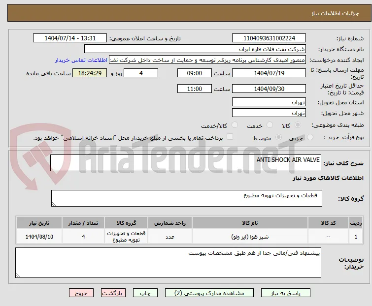Click the resize handle of شرح کلی نیاز box
Screen dimensions: 372x306
tap(53, 168)
